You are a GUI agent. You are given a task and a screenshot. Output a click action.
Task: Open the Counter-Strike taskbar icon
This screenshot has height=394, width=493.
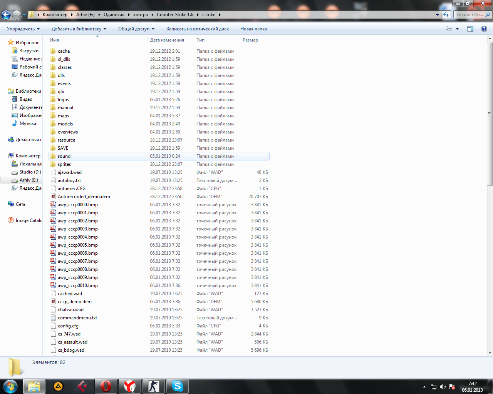coord(154,386)
